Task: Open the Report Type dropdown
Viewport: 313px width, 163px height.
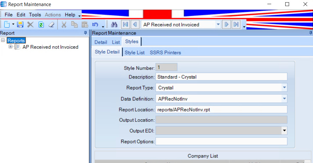Action: coord(284,88)
